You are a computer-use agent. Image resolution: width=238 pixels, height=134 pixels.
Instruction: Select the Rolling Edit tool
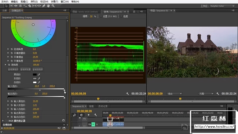20,6
